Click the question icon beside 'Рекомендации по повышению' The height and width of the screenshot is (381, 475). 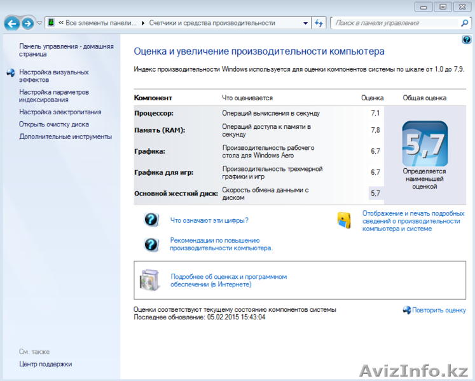coord(151,244)
